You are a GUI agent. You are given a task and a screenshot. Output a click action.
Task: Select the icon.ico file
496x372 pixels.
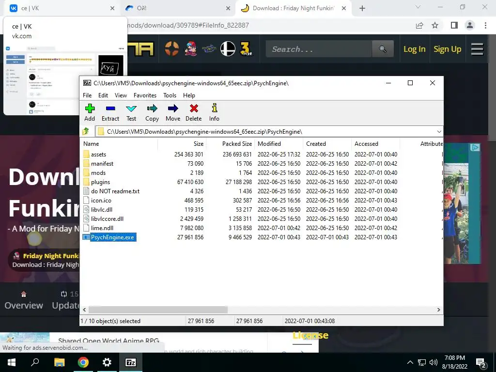[101, 200]
